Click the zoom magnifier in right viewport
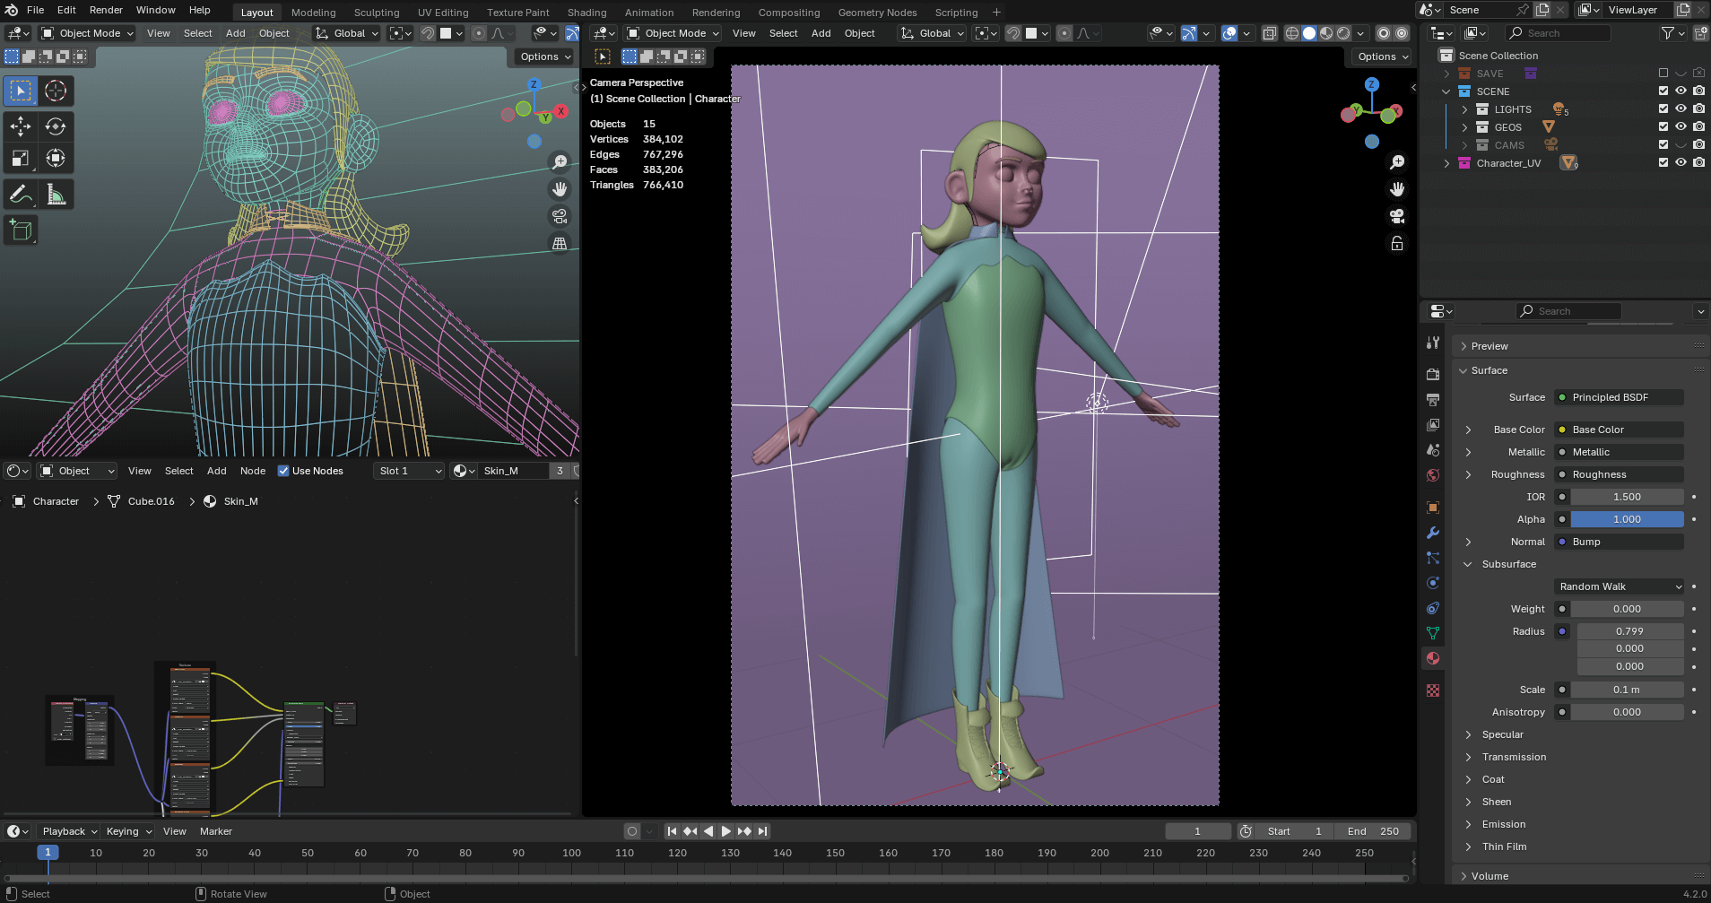 click(x=1397, y=162)
